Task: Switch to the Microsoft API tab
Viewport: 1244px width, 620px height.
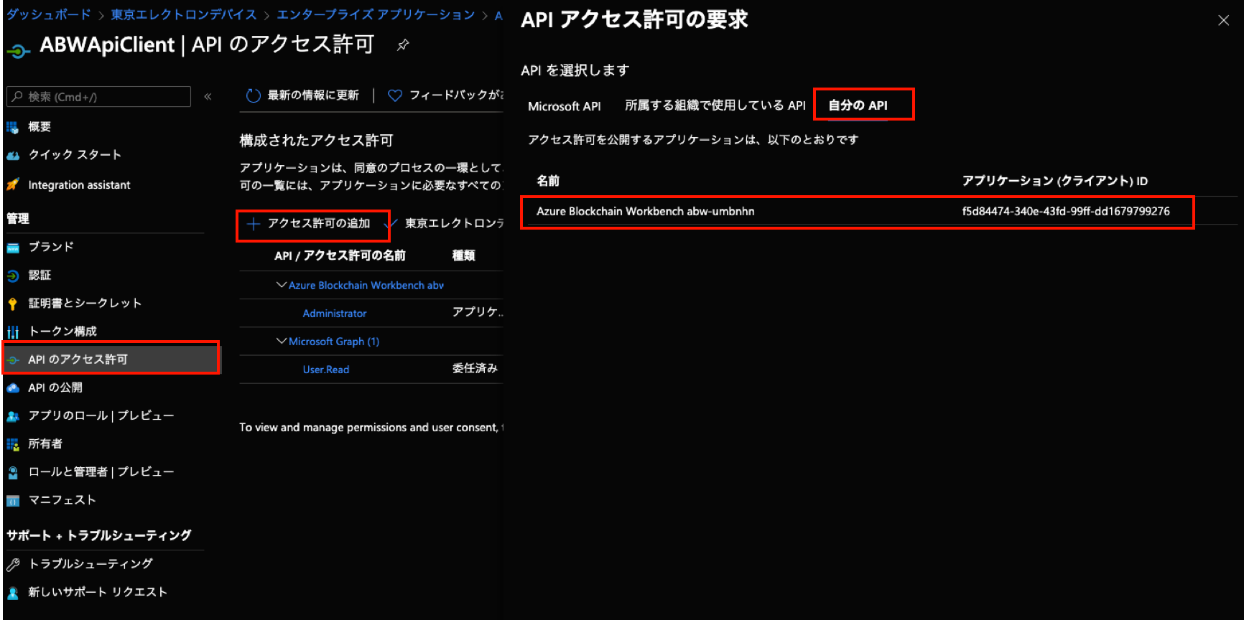Action: click(x=564, y=106)
